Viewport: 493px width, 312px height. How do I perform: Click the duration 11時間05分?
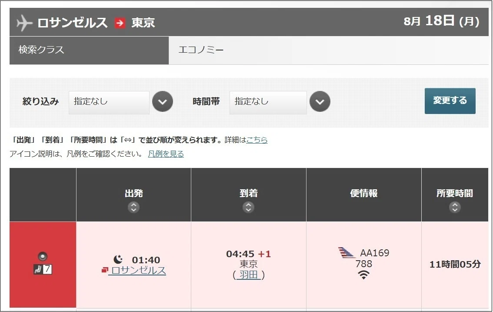(455, 264)
